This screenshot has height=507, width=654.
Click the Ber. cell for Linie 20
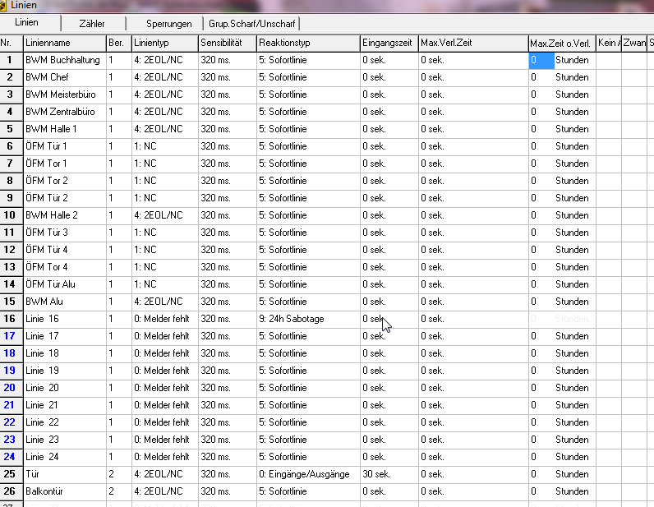pyautogui.click(x=117, y=388)
